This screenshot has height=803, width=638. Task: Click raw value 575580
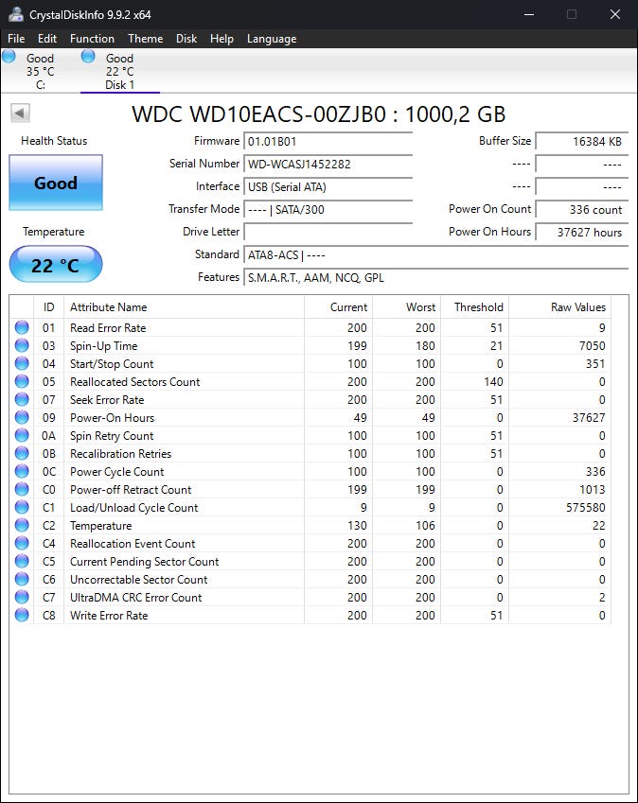click(586, 508)
